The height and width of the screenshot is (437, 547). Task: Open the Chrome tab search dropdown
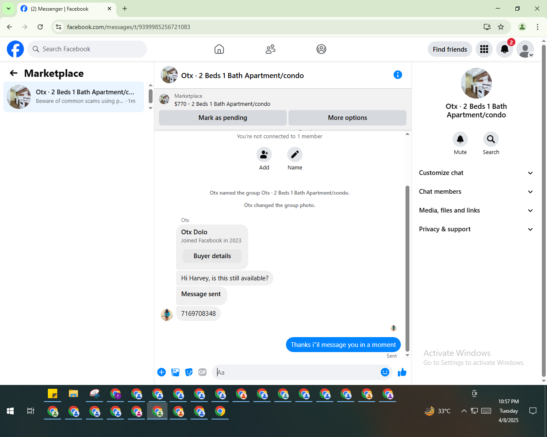(9, 9)
